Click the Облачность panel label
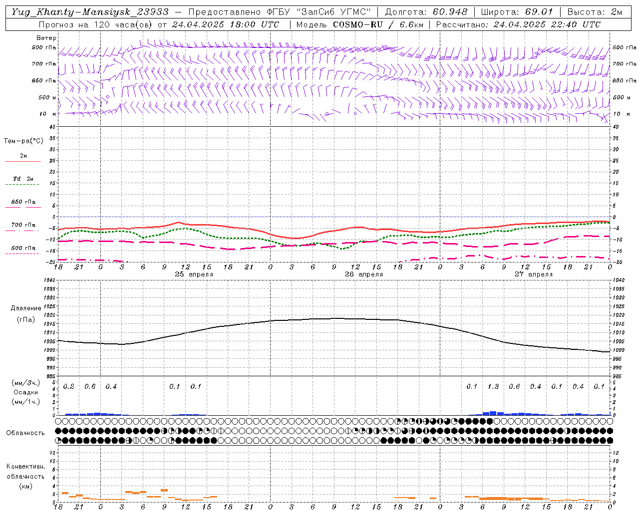The width and height of the screenshot is (639, 511). pyautogui.click(x=25, y=433)
